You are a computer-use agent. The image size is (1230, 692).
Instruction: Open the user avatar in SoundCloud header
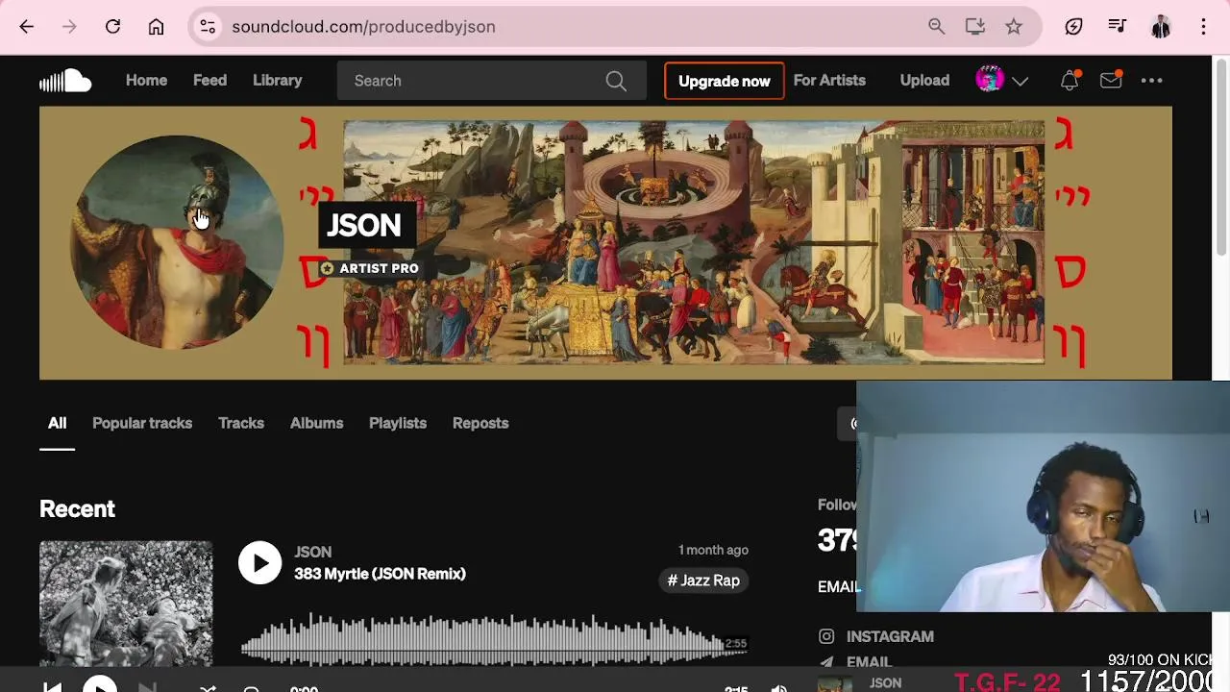990,80
